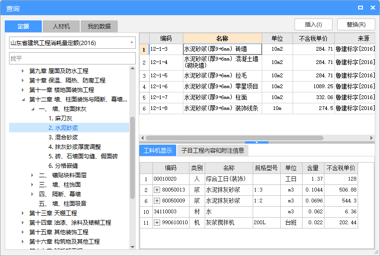Click the 替换(R) button
This screenshot has width=380, height=256.
pos(356,25)
